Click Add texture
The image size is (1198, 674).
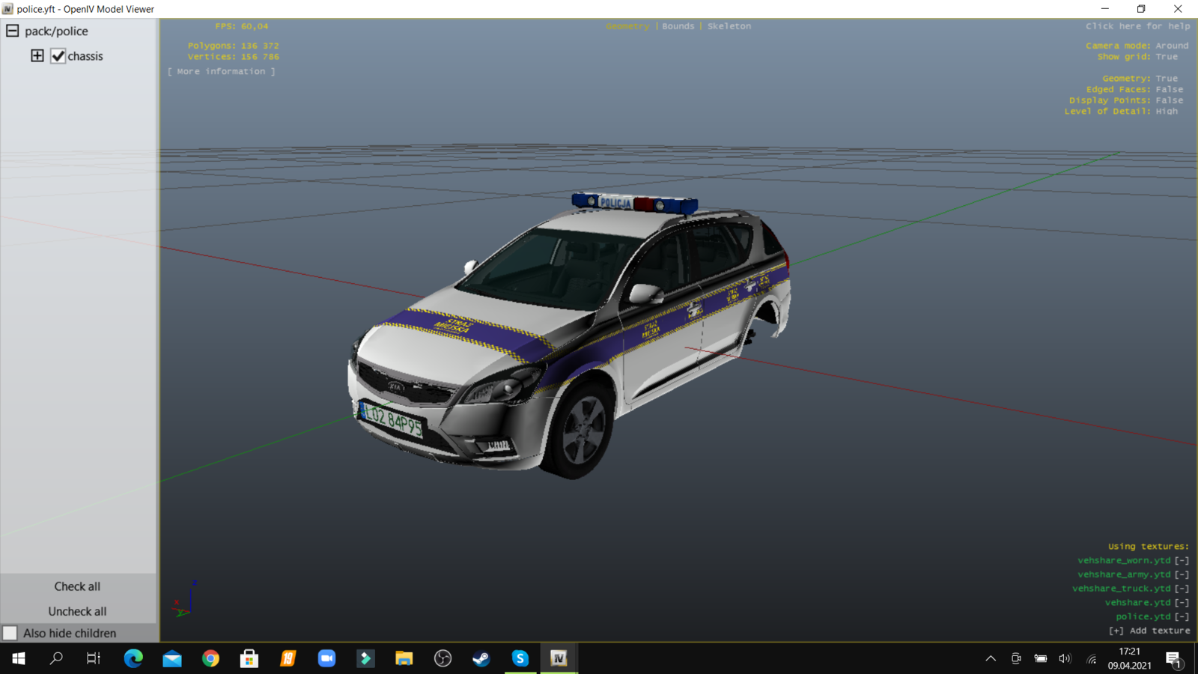1149,631
